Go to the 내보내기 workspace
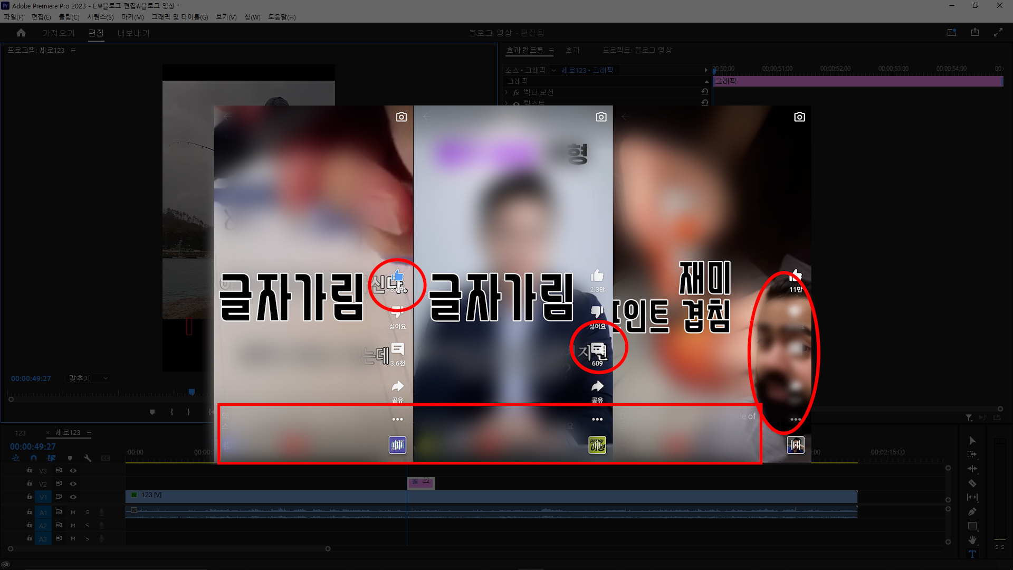Viewport: 1013px width, 570px height. pyautogui.click(x=133, y=33)
